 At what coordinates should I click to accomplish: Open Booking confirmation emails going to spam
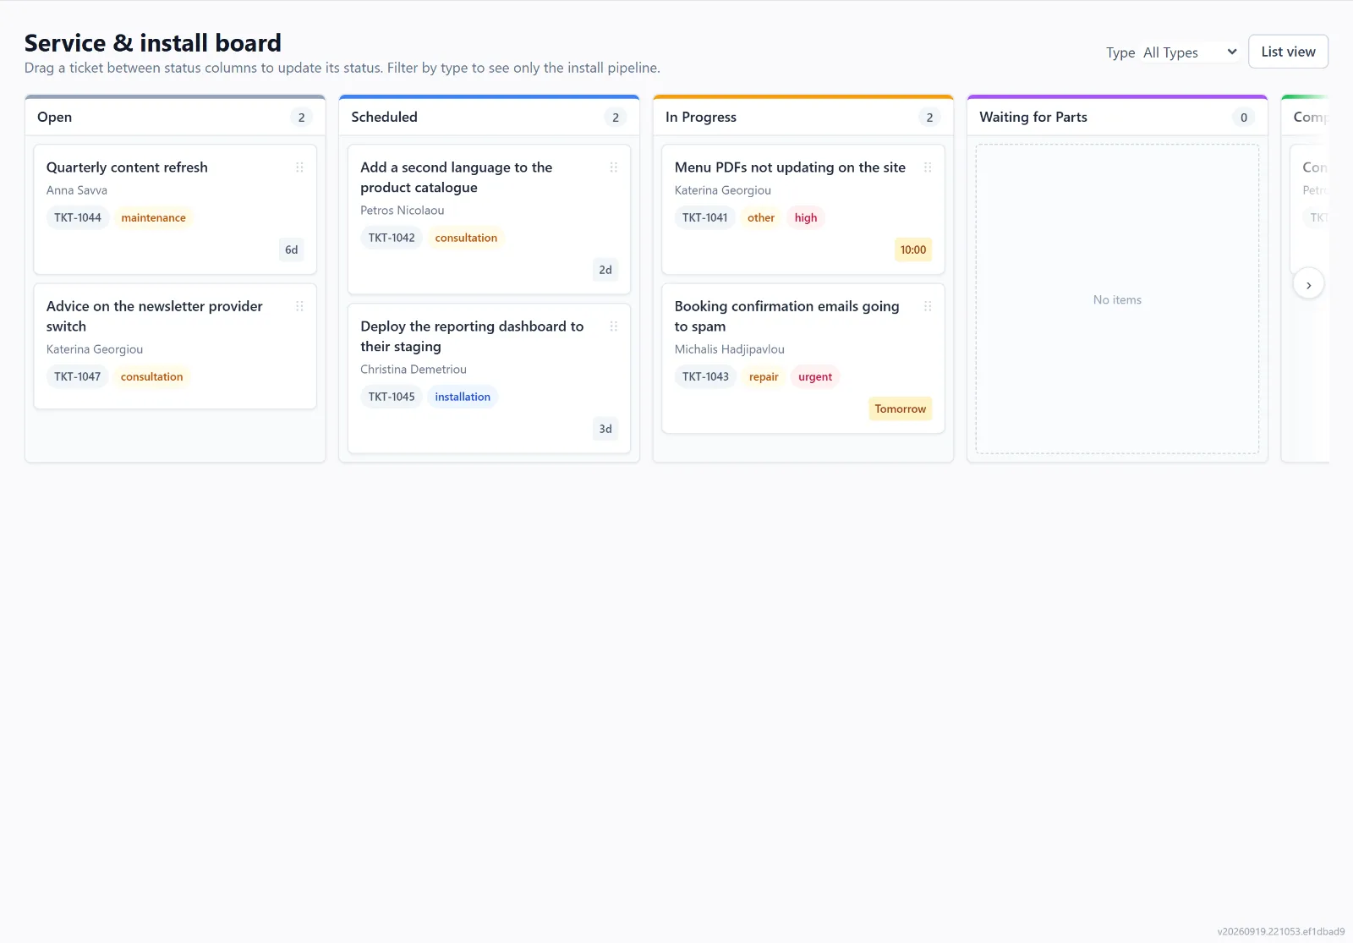(x=786, y=316)
